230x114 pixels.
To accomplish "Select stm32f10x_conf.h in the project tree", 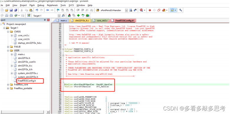I will coord(27,62).
